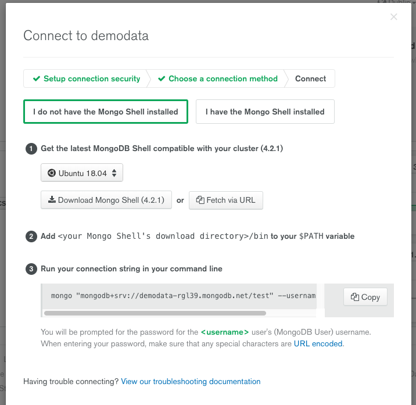Screen dimensions: 416x405
Task: Click the horizontal scrollbar under the connection string
Action: tap(155, 313)
